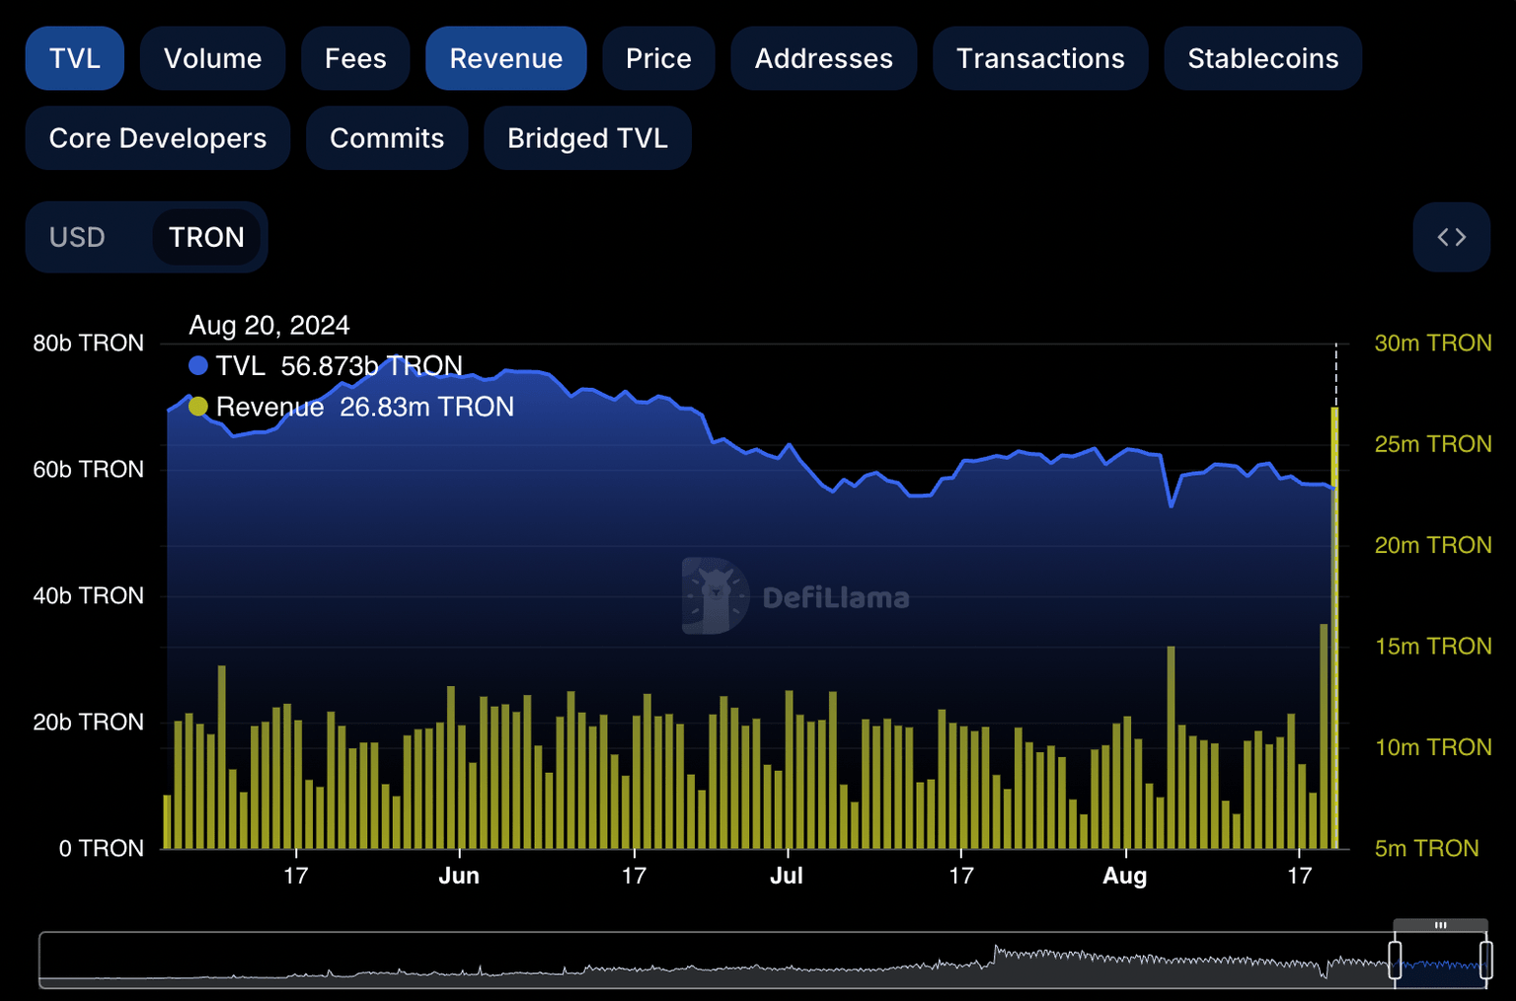
Task: Click the 20b TRON left axis label
Action: (x=88, y=722)
